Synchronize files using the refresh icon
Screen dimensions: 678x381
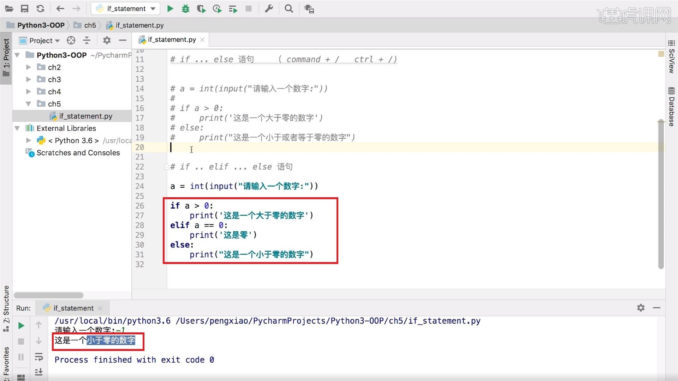coord(40,8)
